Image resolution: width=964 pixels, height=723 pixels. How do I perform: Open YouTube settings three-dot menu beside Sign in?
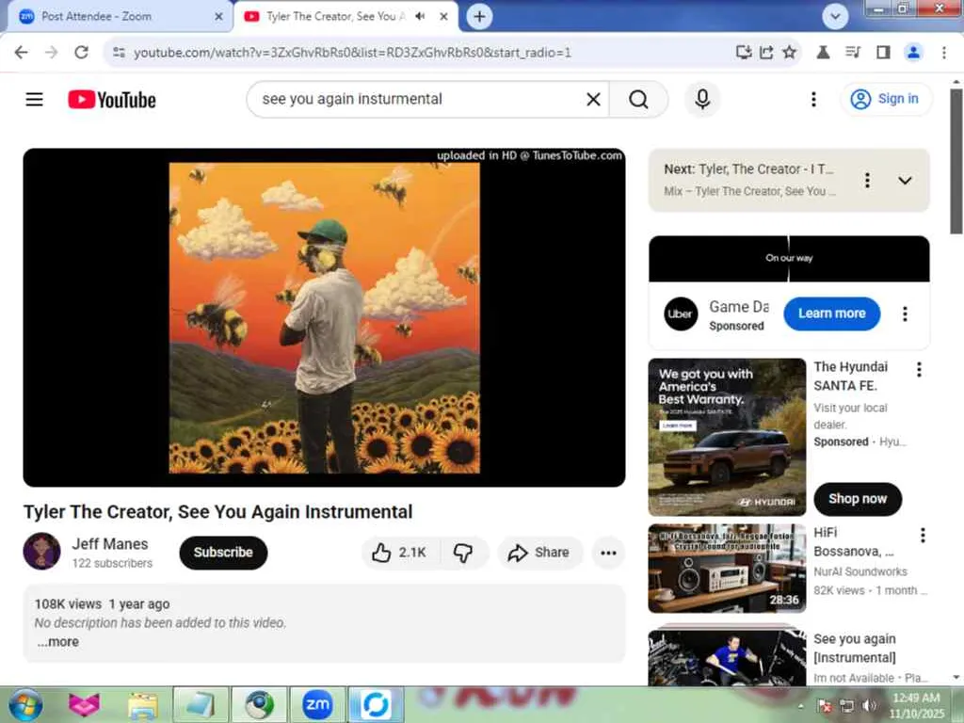(x=813, y=99)
